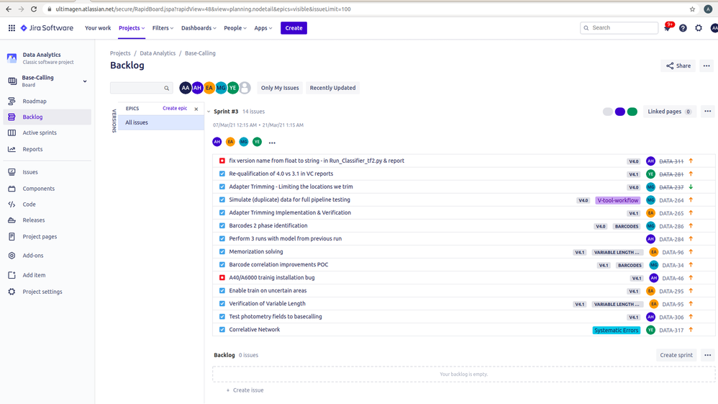Click the Share button
The width and height of the screenshot is (718, 404).
[x=678, y=66]
